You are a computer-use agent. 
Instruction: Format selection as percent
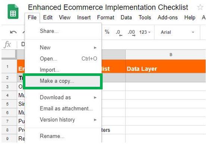pos(107,32)
